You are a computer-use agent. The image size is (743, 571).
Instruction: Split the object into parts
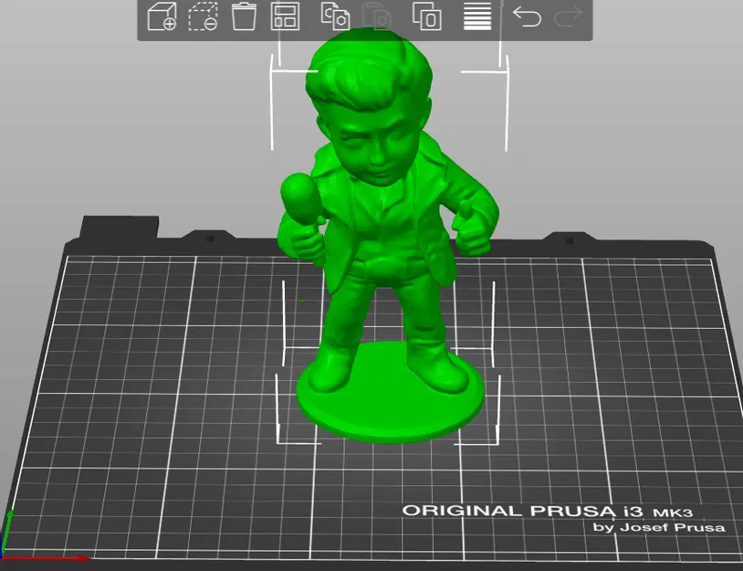pyautogui.click(x=428, y=16)
